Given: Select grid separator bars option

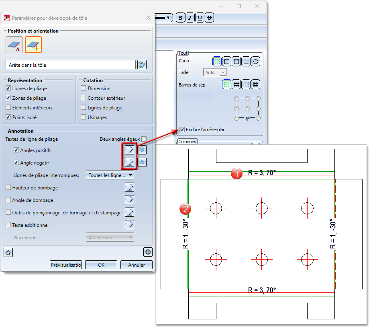Looking at the screenshot, I should click(x=255, y=84).
